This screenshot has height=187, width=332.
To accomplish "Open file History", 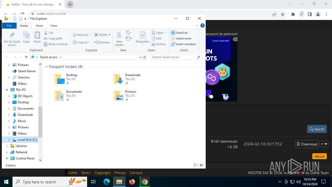I will 158,44.
